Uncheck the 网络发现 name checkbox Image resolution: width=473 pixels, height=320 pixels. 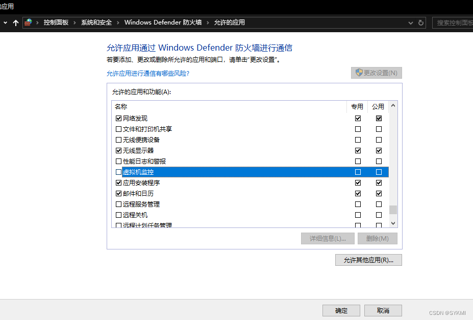coord(118,119)
